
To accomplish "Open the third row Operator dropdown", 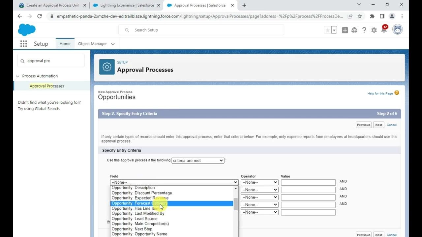I will pyautogui.click(x=259, y=197).
